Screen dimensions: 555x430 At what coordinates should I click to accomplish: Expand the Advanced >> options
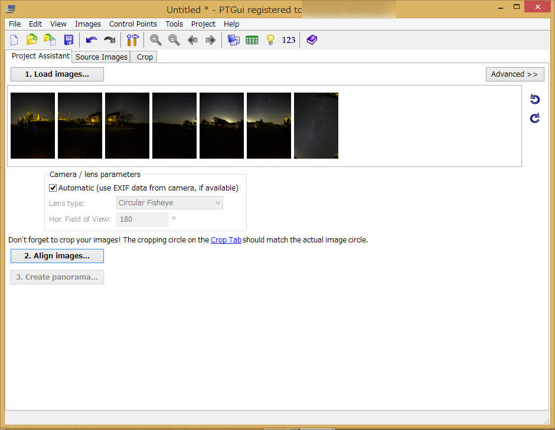pos(515,74)
